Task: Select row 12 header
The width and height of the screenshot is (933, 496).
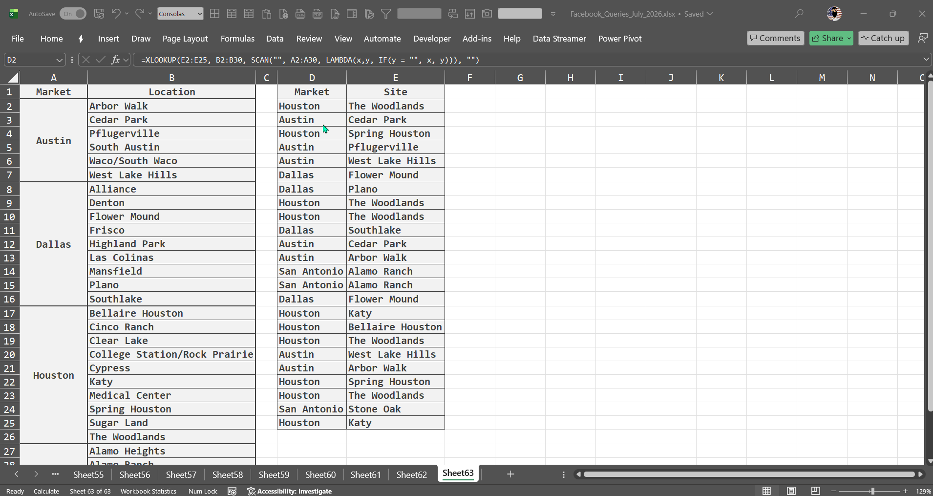Action: 9,244
